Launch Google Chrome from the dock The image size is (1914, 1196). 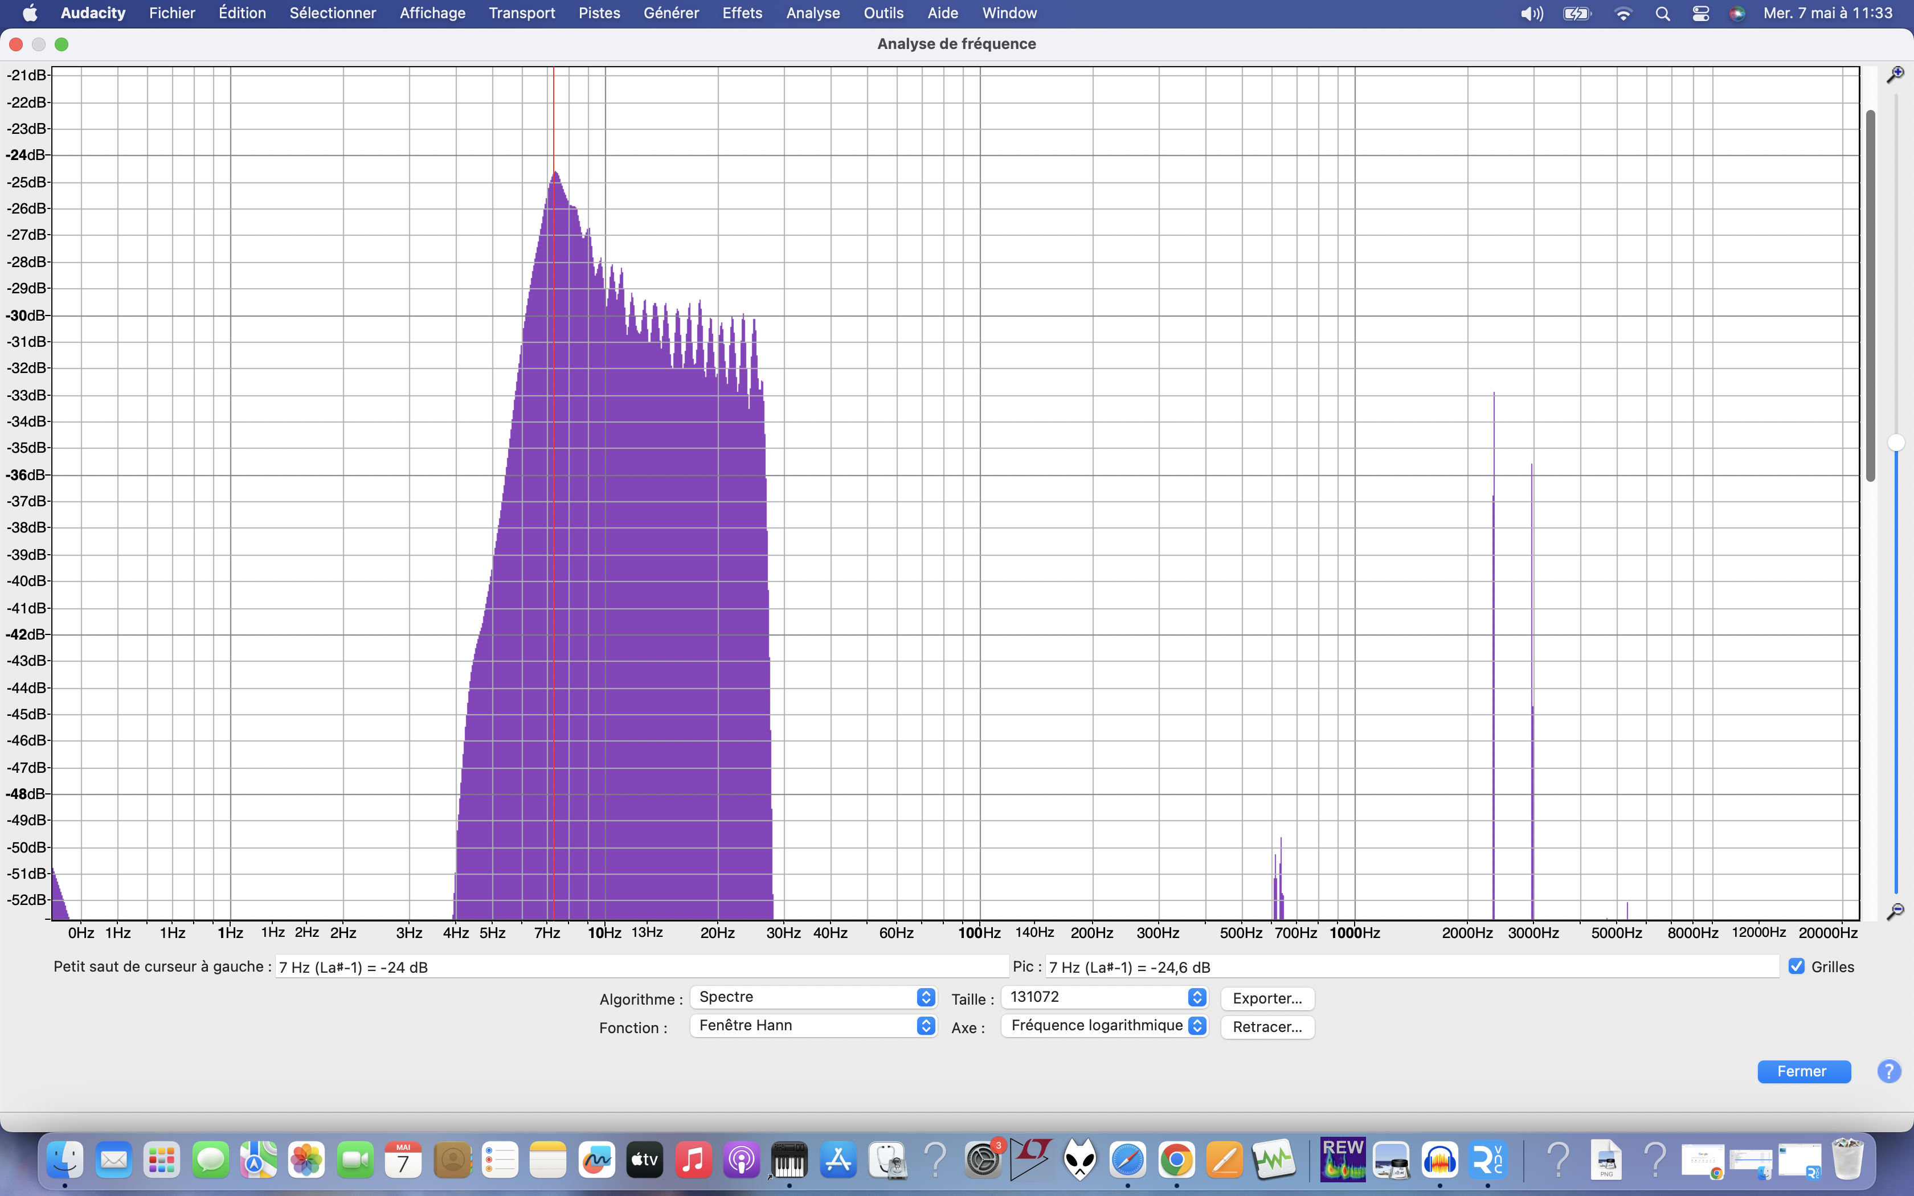pyautogui.click(x=1176, y=1161)
